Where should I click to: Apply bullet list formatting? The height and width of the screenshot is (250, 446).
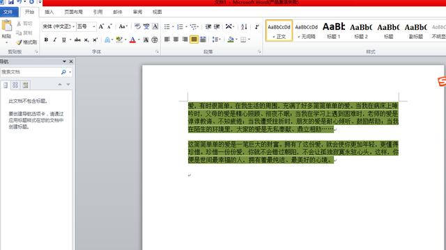tap(167, 26)
